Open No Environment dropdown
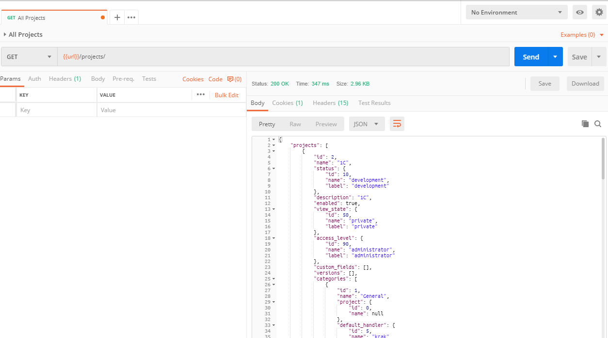Screen dimensions: 608x338 click(x=516, y=13)
